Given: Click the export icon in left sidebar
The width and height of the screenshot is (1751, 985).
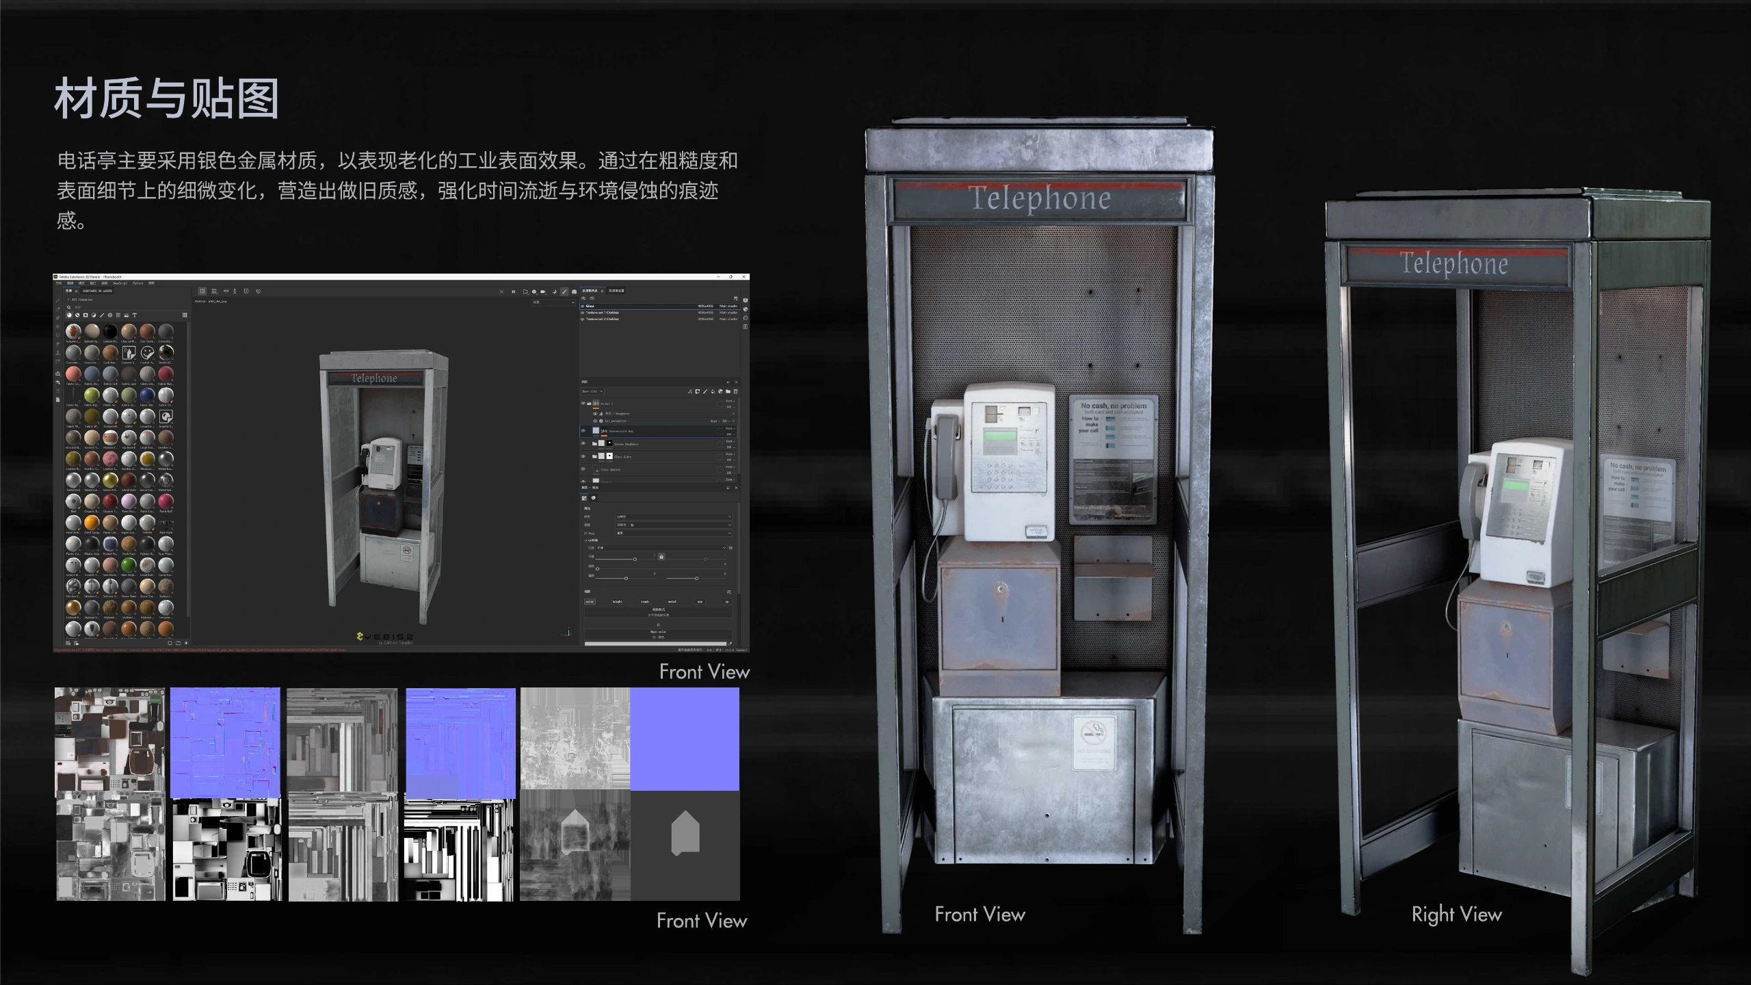Looking at the screenshot, I should 57,373.
